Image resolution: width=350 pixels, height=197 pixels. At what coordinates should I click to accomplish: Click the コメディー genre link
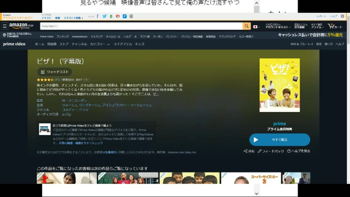pyautogui.click(x=70, y=110)
